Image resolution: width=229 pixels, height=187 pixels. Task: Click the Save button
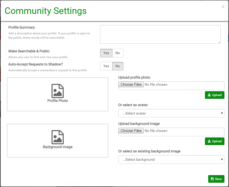tap(216, 179)
